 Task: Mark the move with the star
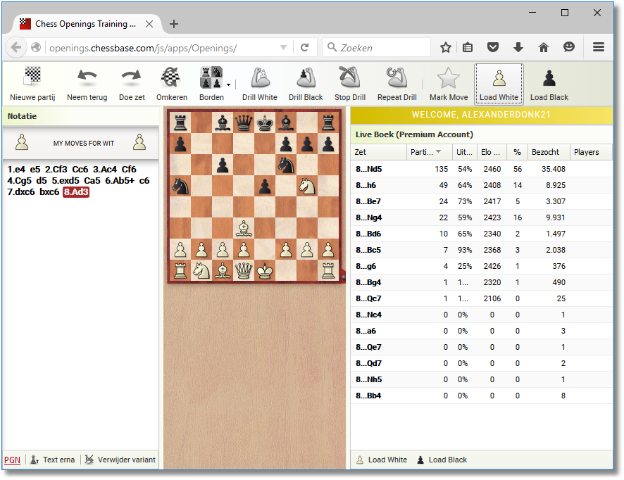coord(449,84)
